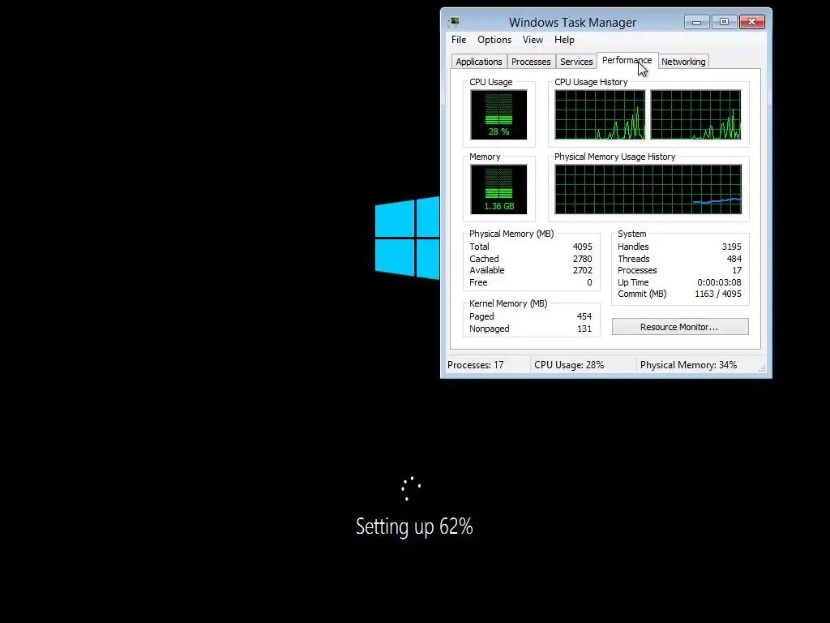Click the second CPU Usage History graph
The width and height of the screenshot is (830, 623).
click(x=695, y=114)
